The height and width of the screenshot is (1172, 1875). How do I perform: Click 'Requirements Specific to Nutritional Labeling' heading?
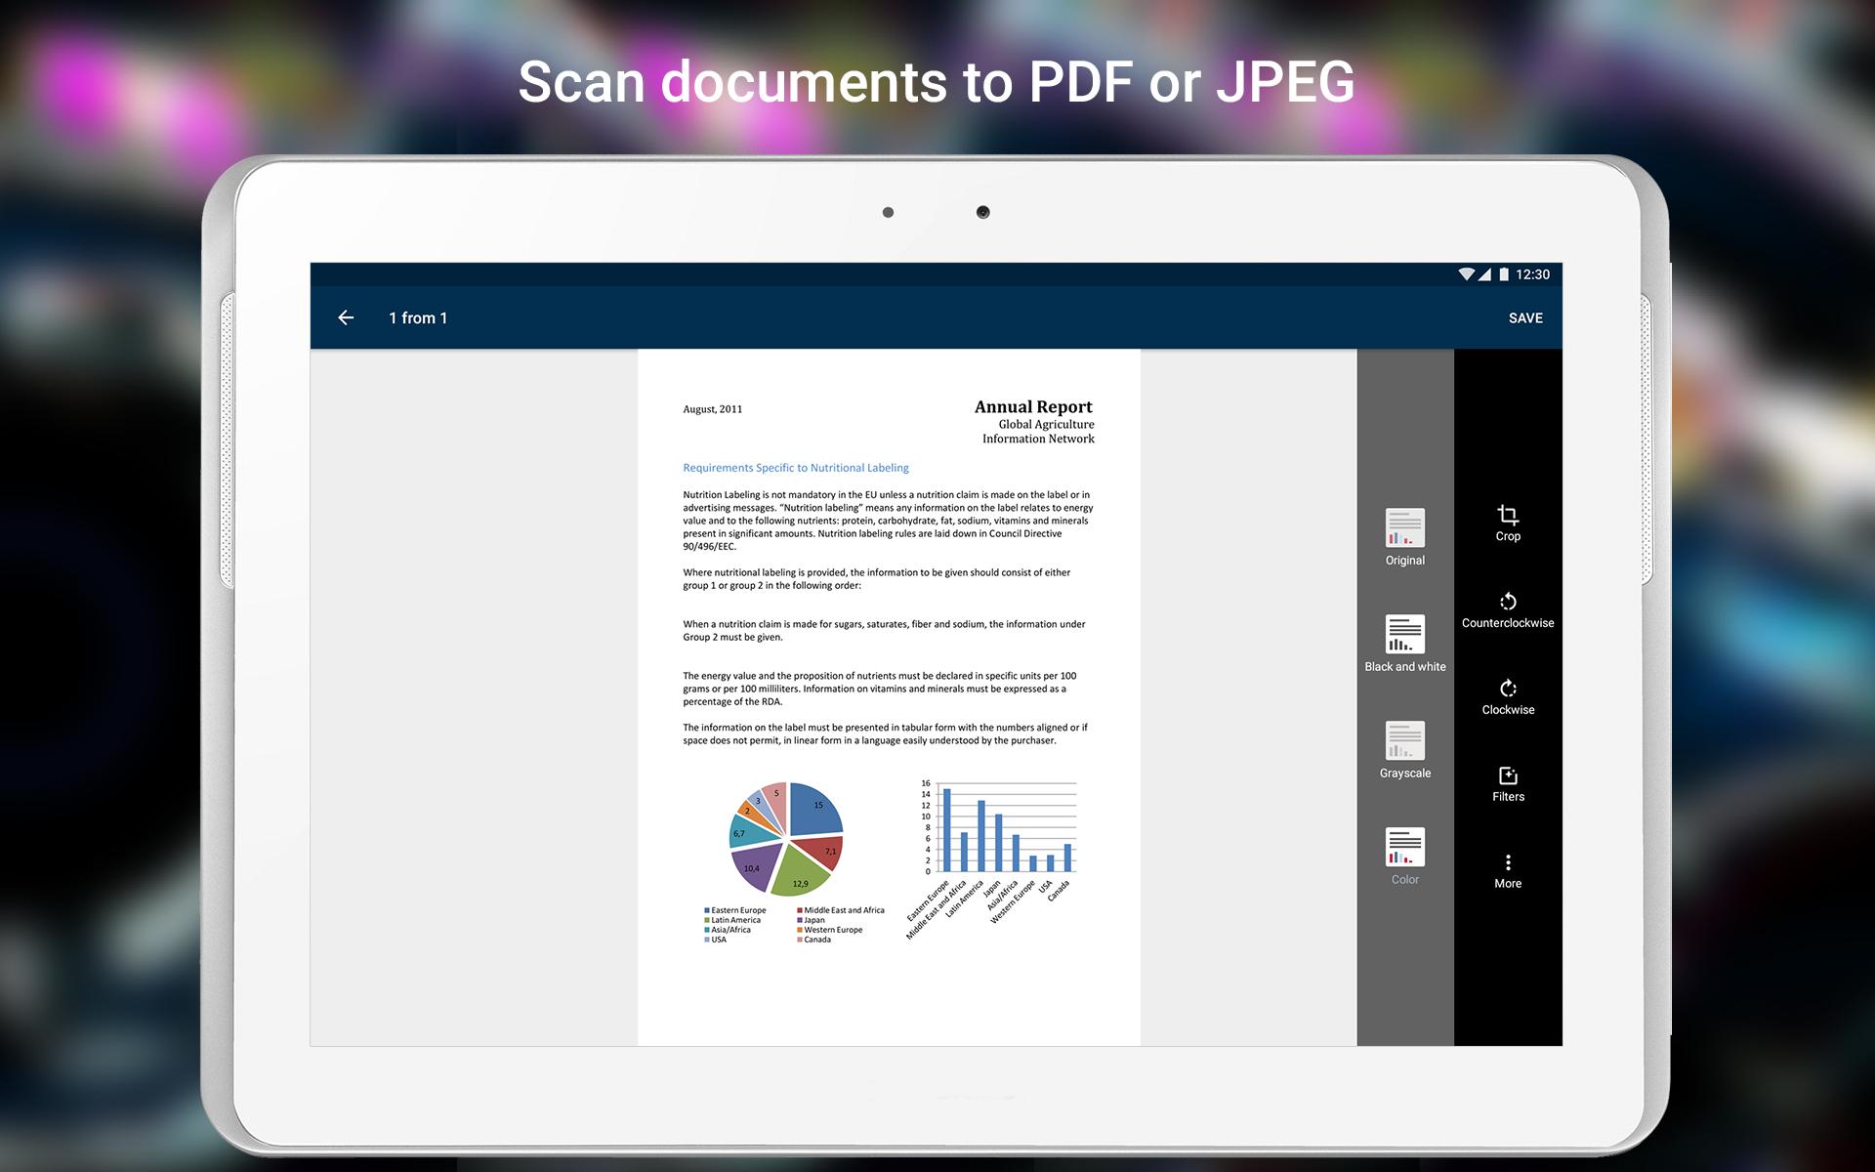pyautogui.click(x=795, y=468)
